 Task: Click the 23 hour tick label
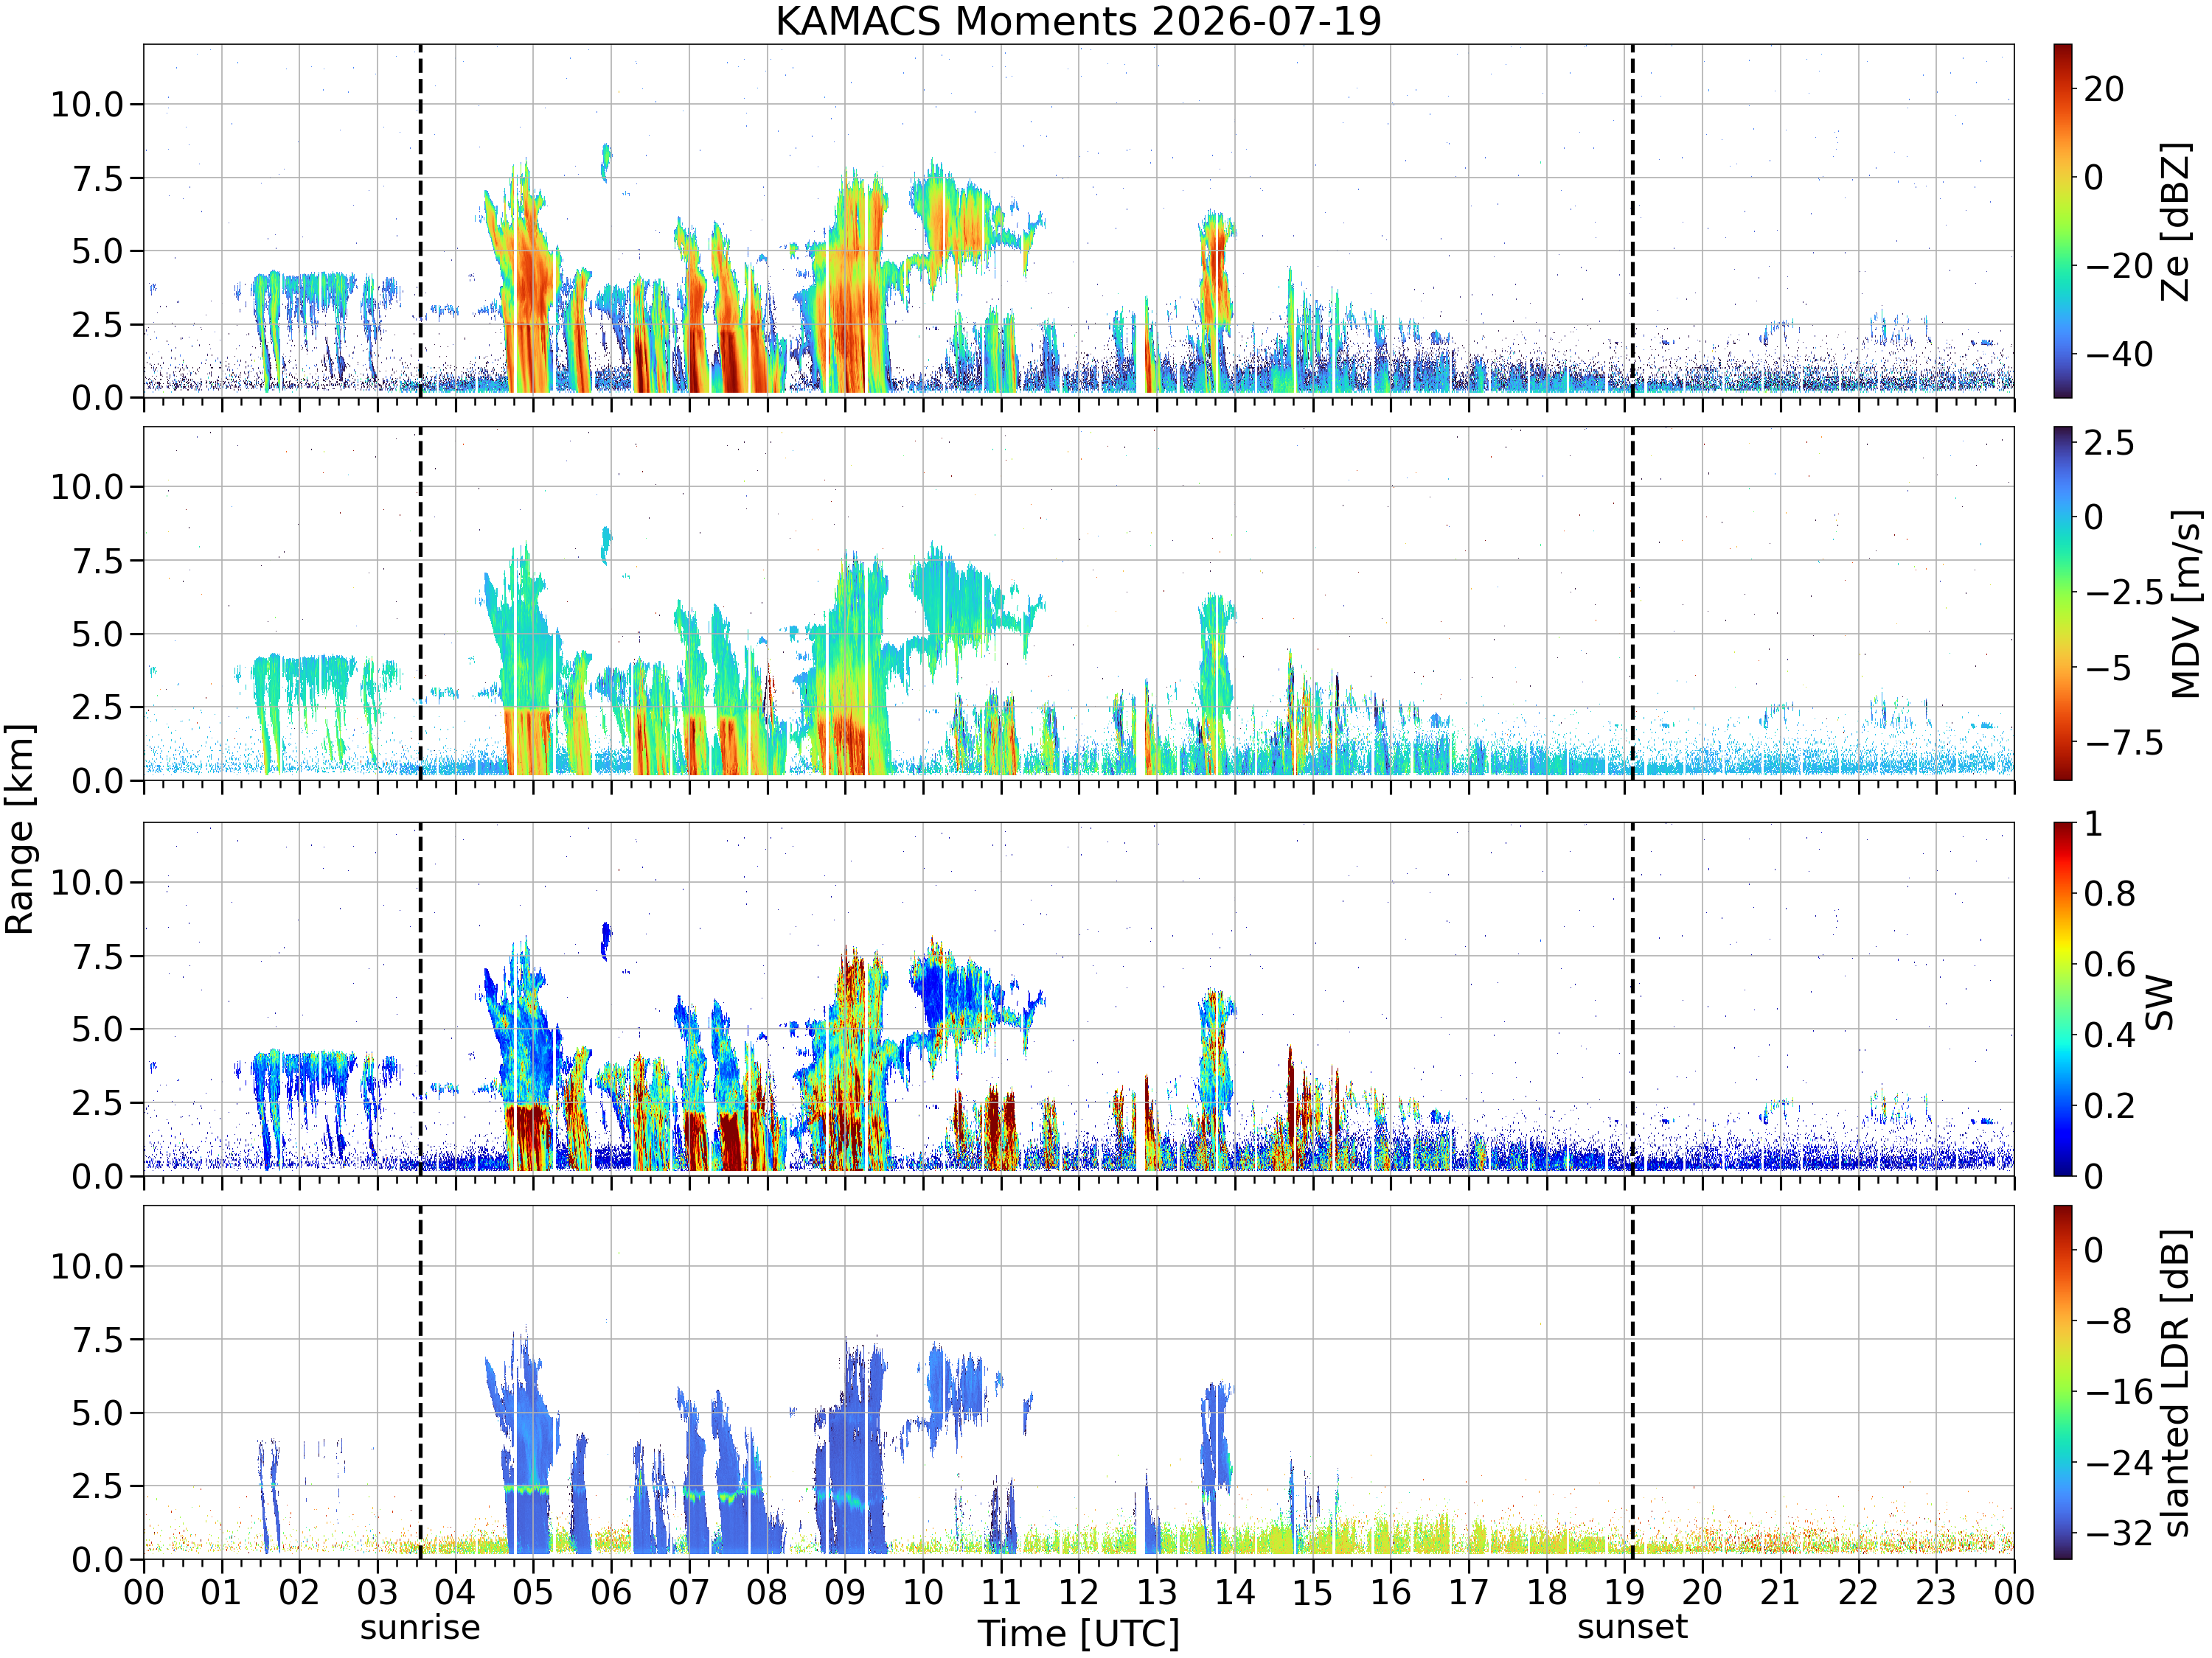click(x=1936, y=1592)
